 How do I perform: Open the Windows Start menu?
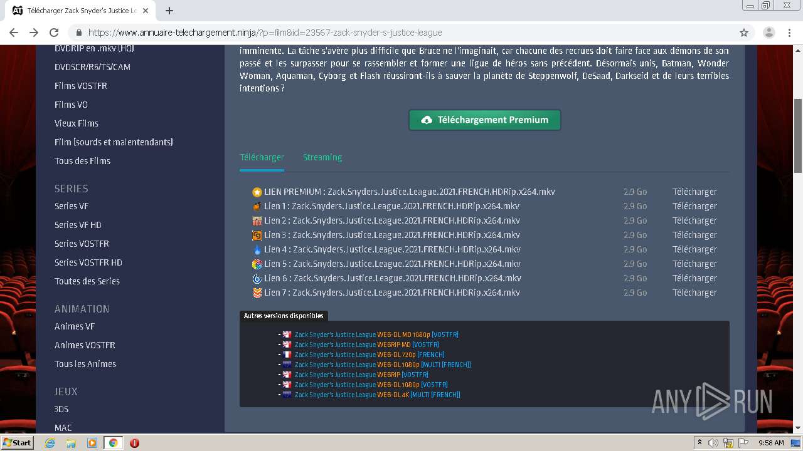coord(18,443)
